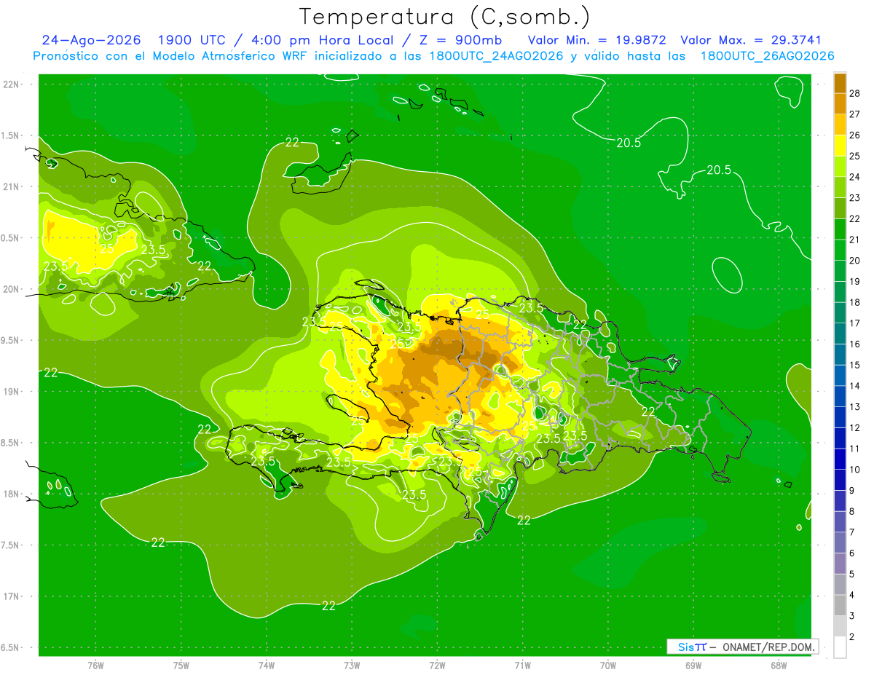Click the '73W' longitude axis label
This screenshot has height=675, width=874.
coord(352,666)
